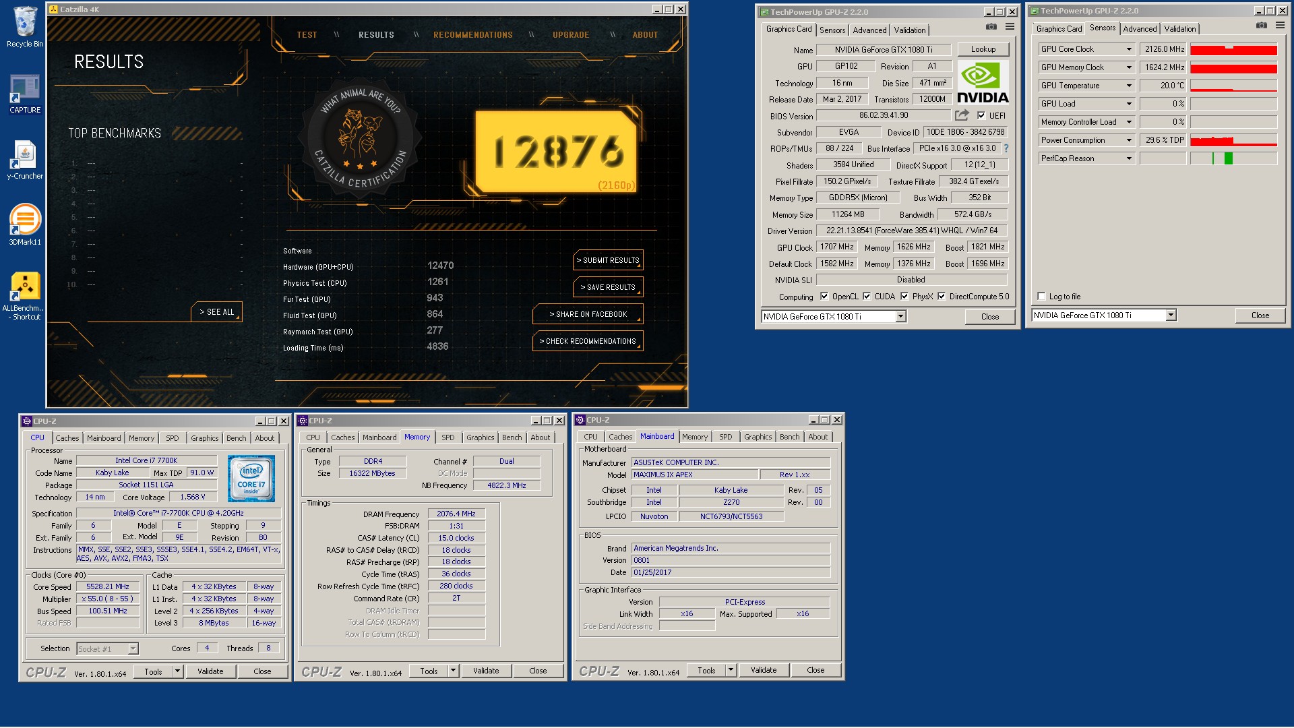The image size is (1294, 728).
Task: Go to the TEST tab in Catzilla
Action: [x=307, y=35]
